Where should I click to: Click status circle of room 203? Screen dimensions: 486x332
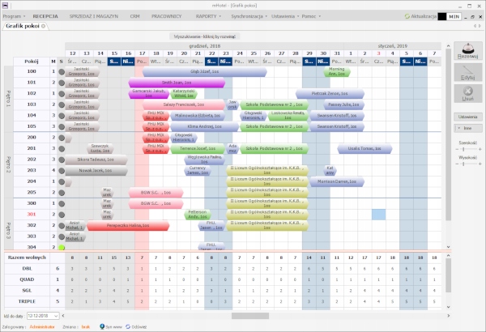point(62,171)
